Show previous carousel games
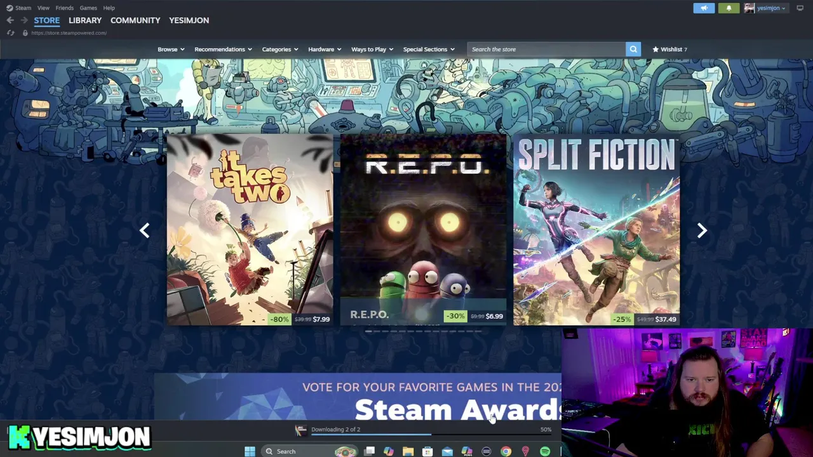 click(145, 230)
